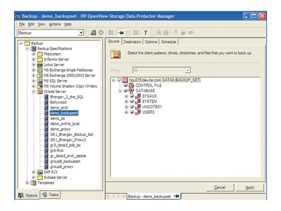Open the Actions menu

54,24
